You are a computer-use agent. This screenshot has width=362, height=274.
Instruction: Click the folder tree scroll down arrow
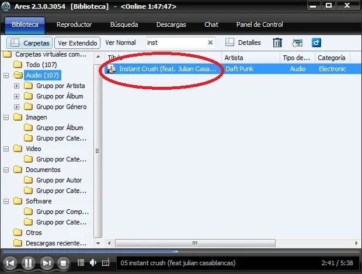tap(98, 243)
